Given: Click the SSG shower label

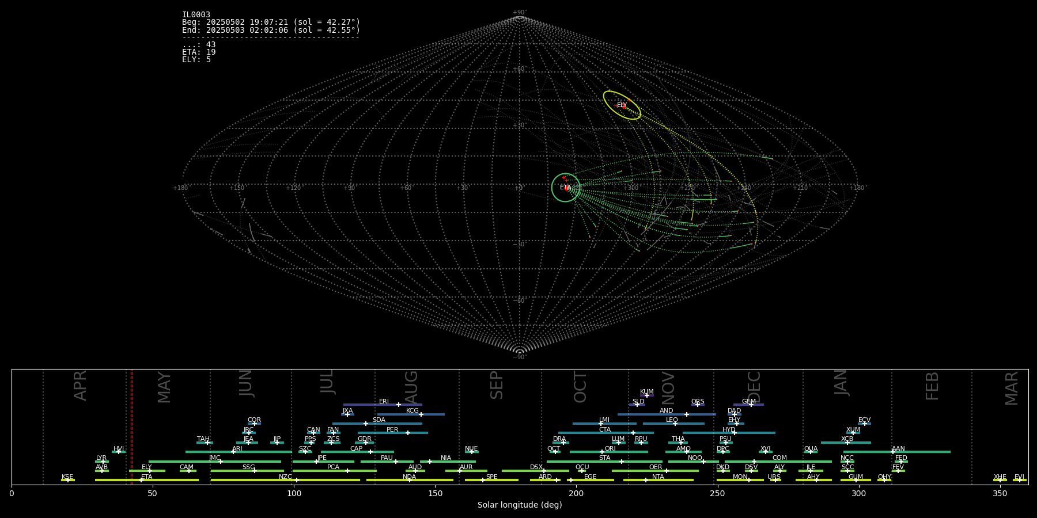Looking at the screenshot, I should 248,467.
